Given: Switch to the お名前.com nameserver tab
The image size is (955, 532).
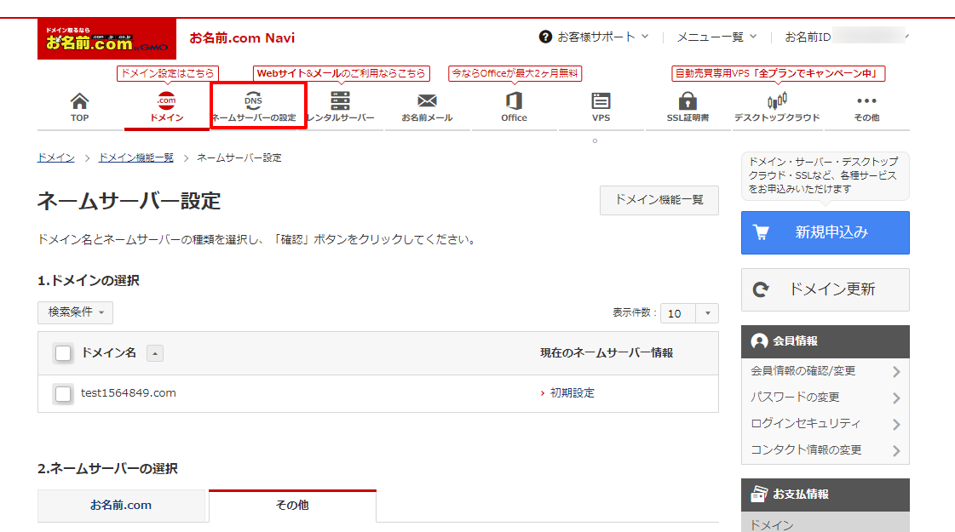Looking at the screenshot, I should 121,506.
